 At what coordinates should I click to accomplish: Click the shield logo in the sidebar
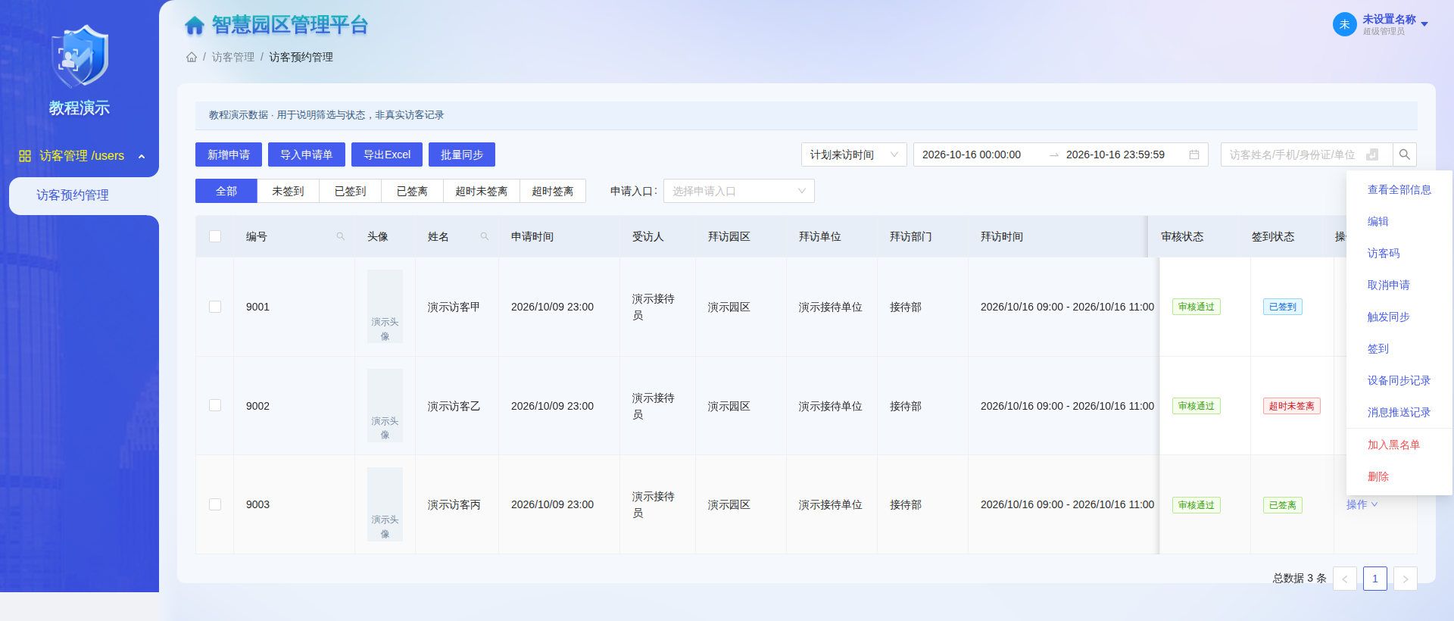coord(80,56)
